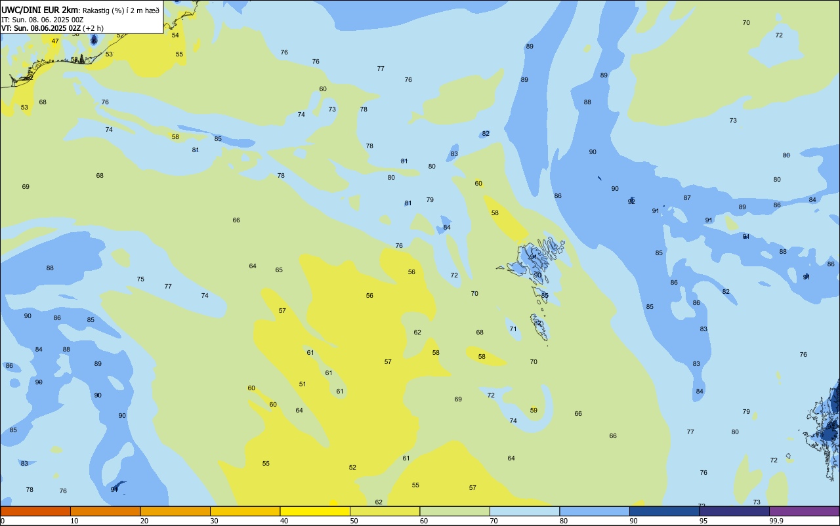Viewport: 840px width, 526px height.
Task: Click the legend tick label '40'
Action: pyautogui.click(x=284, y=521)
